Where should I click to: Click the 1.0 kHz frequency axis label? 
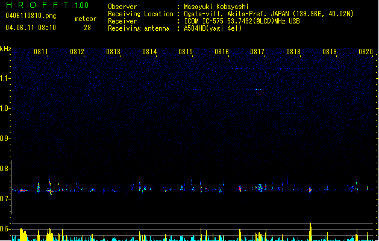[x=5, y=108]
